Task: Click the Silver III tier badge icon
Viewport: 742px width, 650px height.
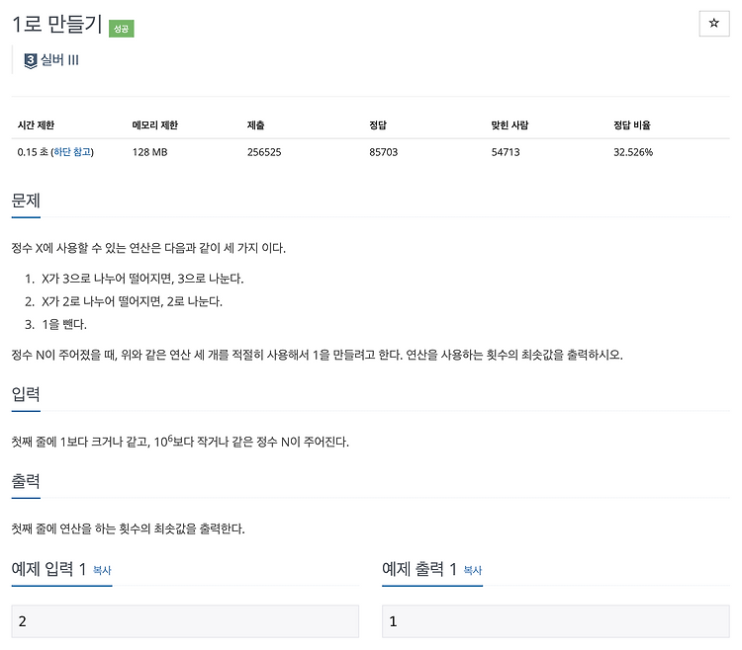Action: (31, 60)
